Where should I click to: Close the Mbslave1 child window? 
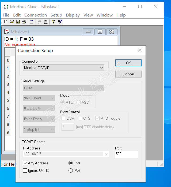click(x=112, y=32)
